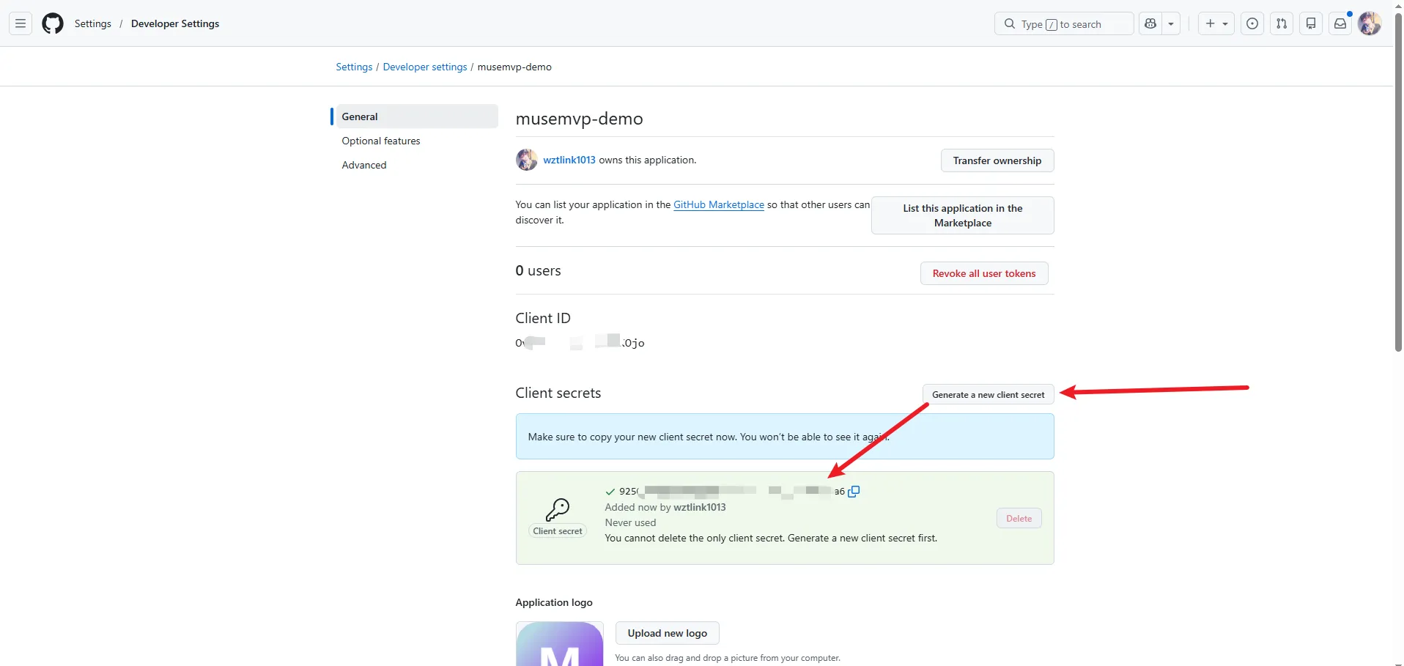
Task: Click the Revoke all user tokens button
Action: pos(983,273)
